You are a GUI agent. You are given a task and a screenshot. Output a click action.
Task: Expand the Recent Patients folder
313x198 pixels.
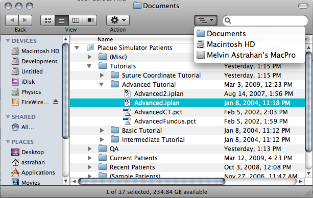90,167
